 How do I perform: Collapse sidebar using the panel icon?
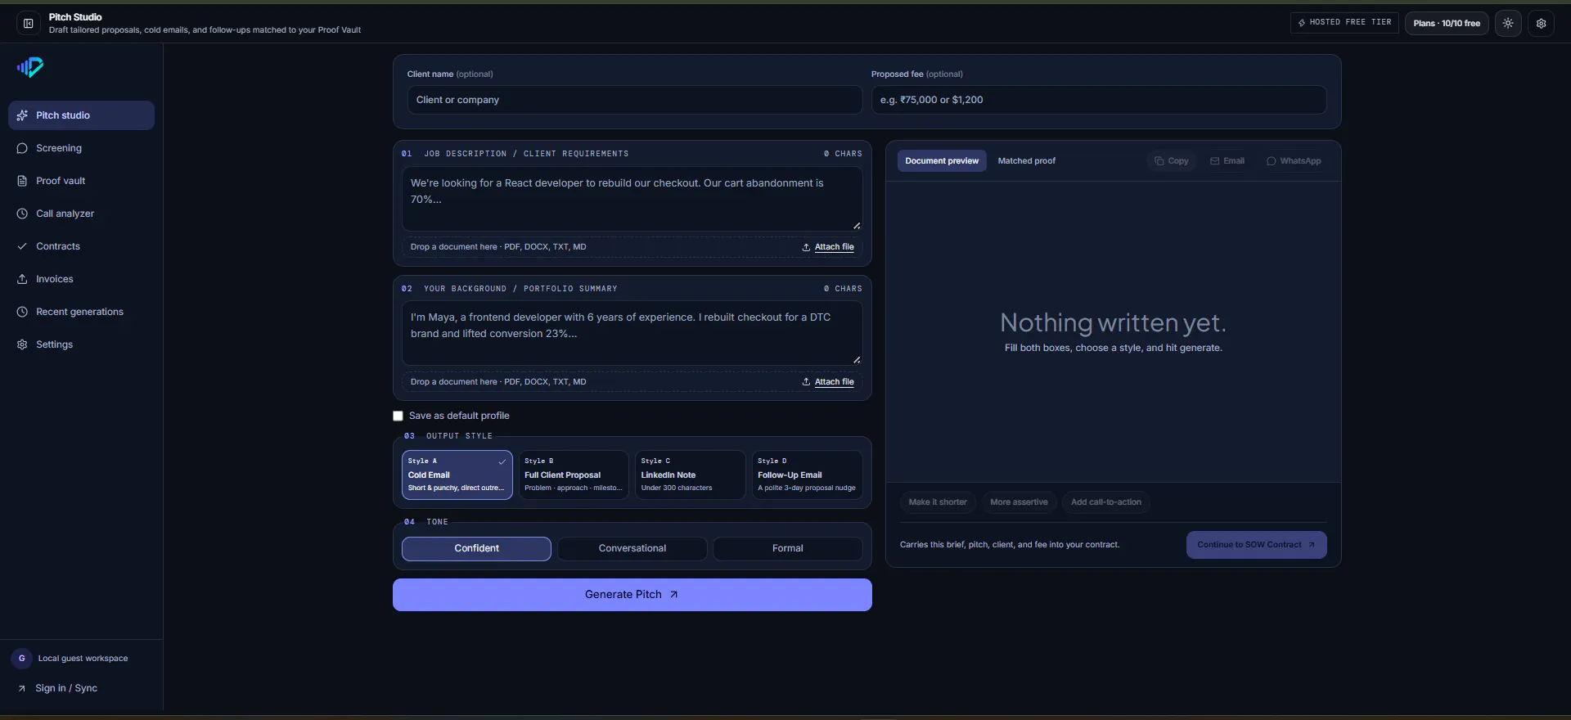pyautogui.click(x=29, y=24)
